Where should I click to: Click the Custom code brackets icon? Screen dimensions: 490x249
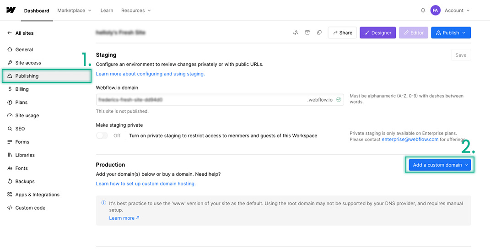click(x=9, y=208)
